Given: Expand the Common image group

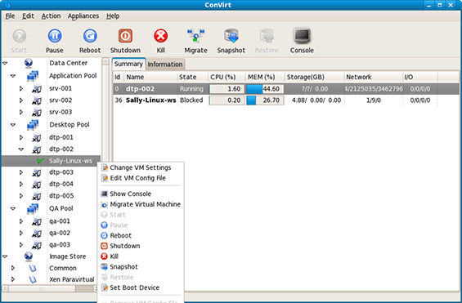Looking at the screenshot, I should tap(13, 268).
